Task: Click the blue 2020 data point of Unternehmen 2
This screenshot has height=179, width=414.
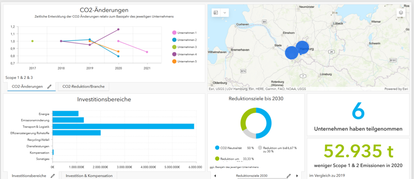Action: point(118,56)
